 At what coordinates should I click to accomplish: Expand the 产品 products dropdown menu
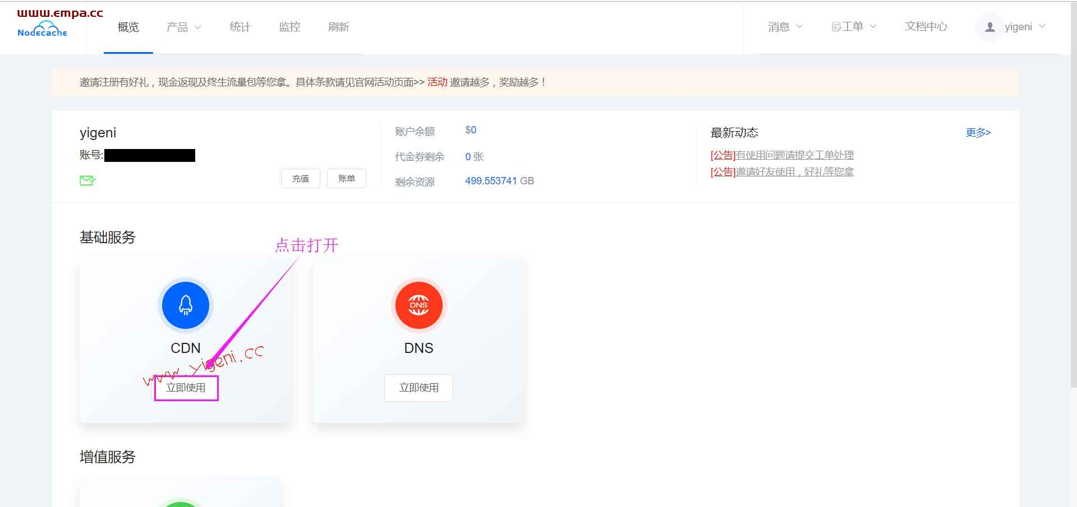[183, 27]
